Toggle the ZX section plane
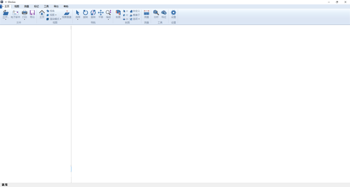Image resolution: width=350 pixels, height=187 pixels. click(x=125, y=19)
